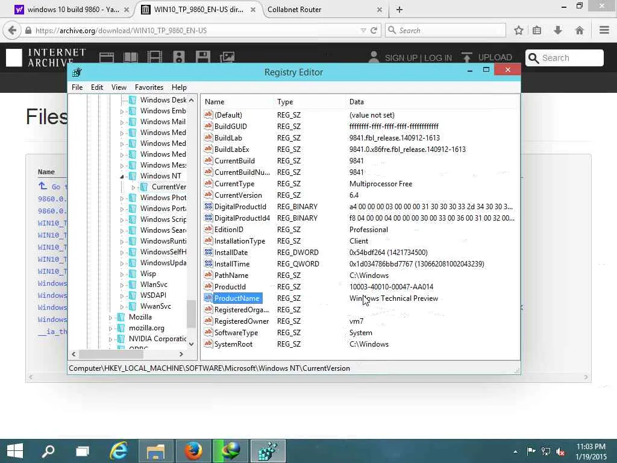
Task: Select the BuildLabEx registry value
Action: click(231, 150)
